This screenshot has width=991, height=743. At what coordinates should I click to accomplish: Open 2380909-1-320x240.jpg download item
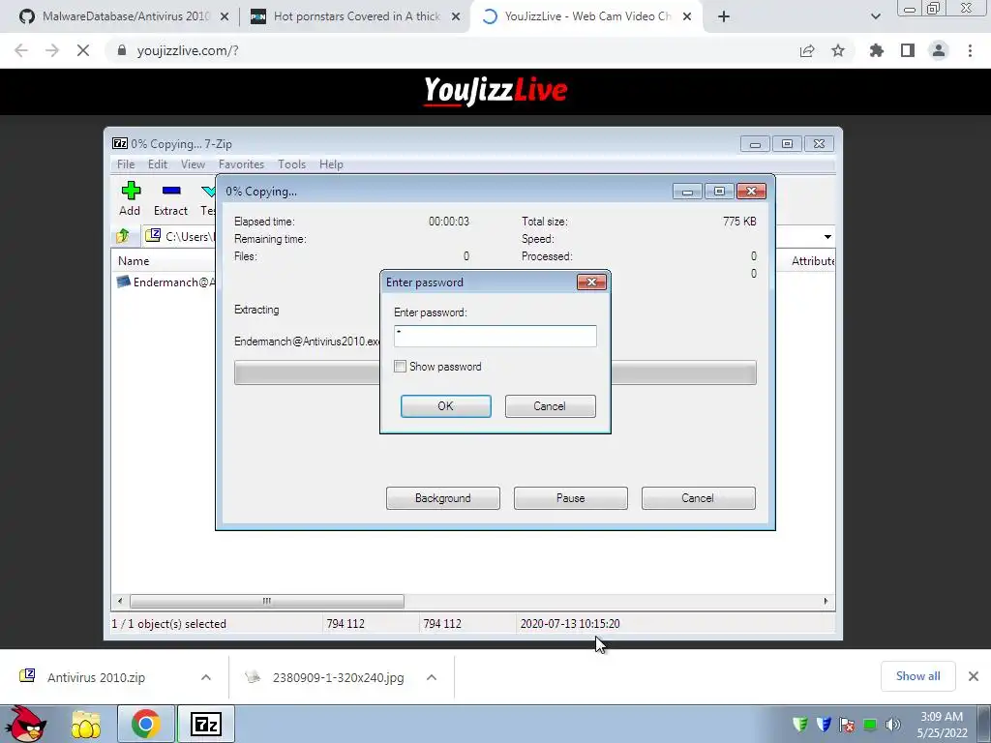pos(338,677)
